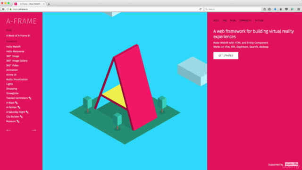This screenshot has height=170, width=302.
Task: Open the Animation example
Action: pos(12,70)
